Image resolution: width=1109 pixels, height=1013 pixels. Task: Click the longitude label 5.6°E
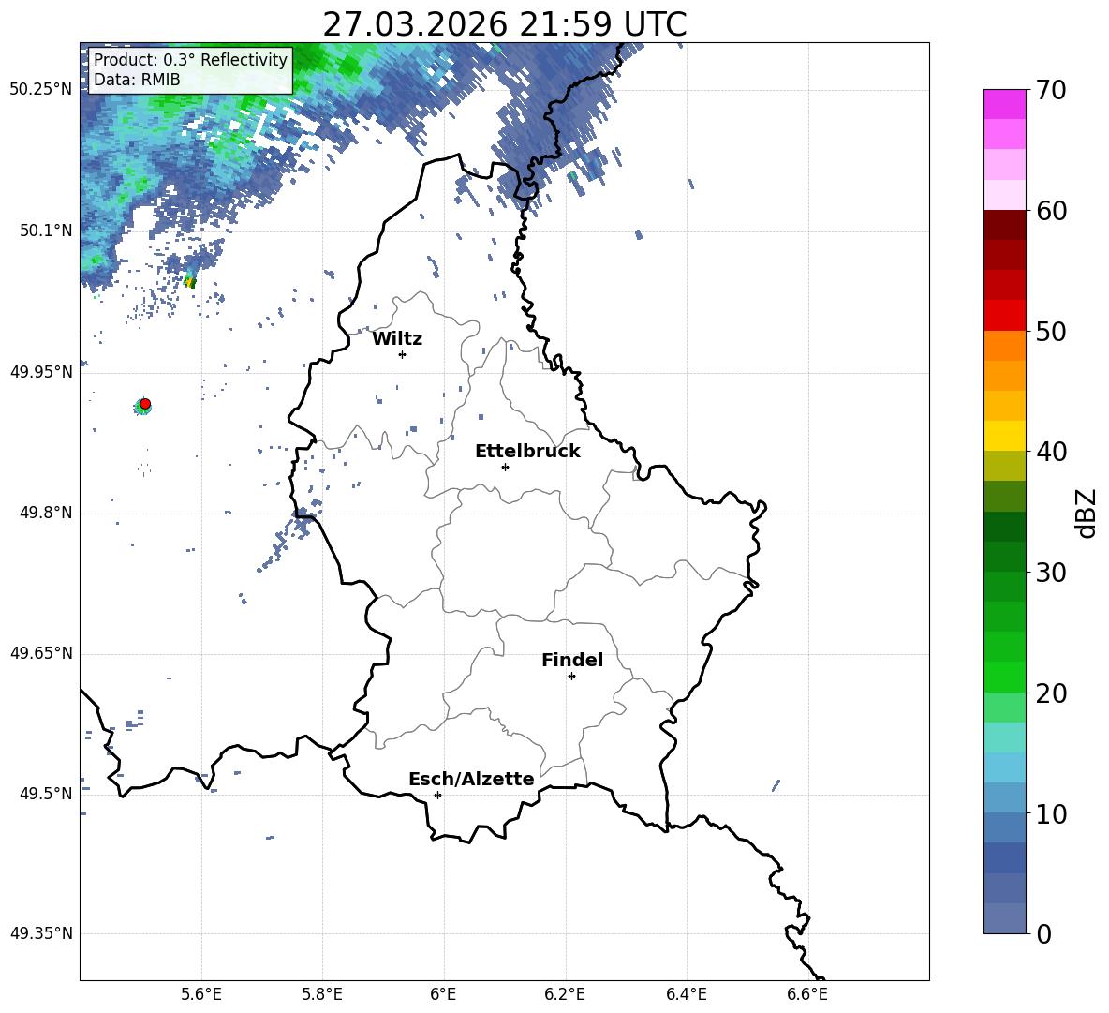(x=200, y=994)
